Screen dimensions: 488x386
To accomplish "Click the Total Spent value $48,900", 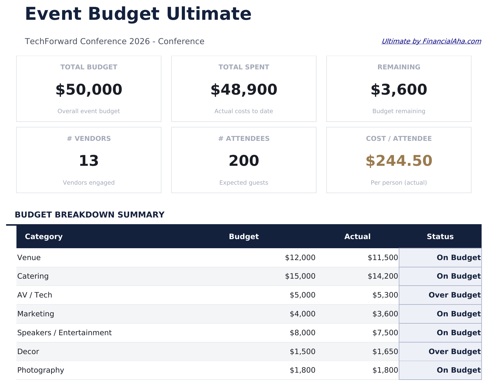I will point(243,89).
